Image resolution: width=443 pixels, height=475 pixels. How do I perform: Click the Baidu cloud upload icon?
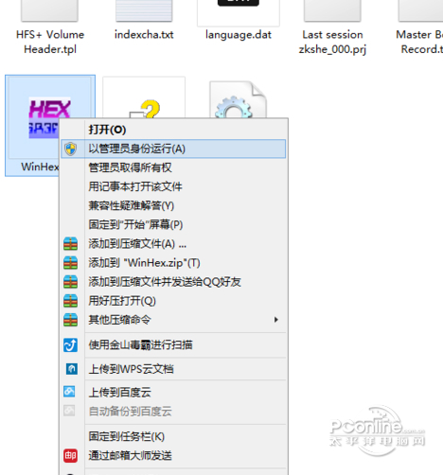click(x=69, y=392)
